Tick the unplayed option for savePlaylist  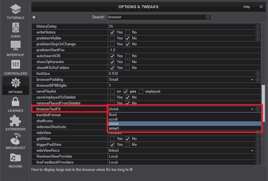coord(141,91)
